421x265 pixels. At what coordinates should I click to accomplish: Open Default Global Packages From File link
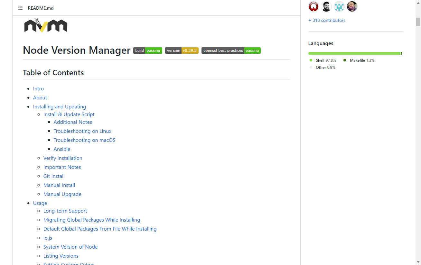[x=100, y=229]
